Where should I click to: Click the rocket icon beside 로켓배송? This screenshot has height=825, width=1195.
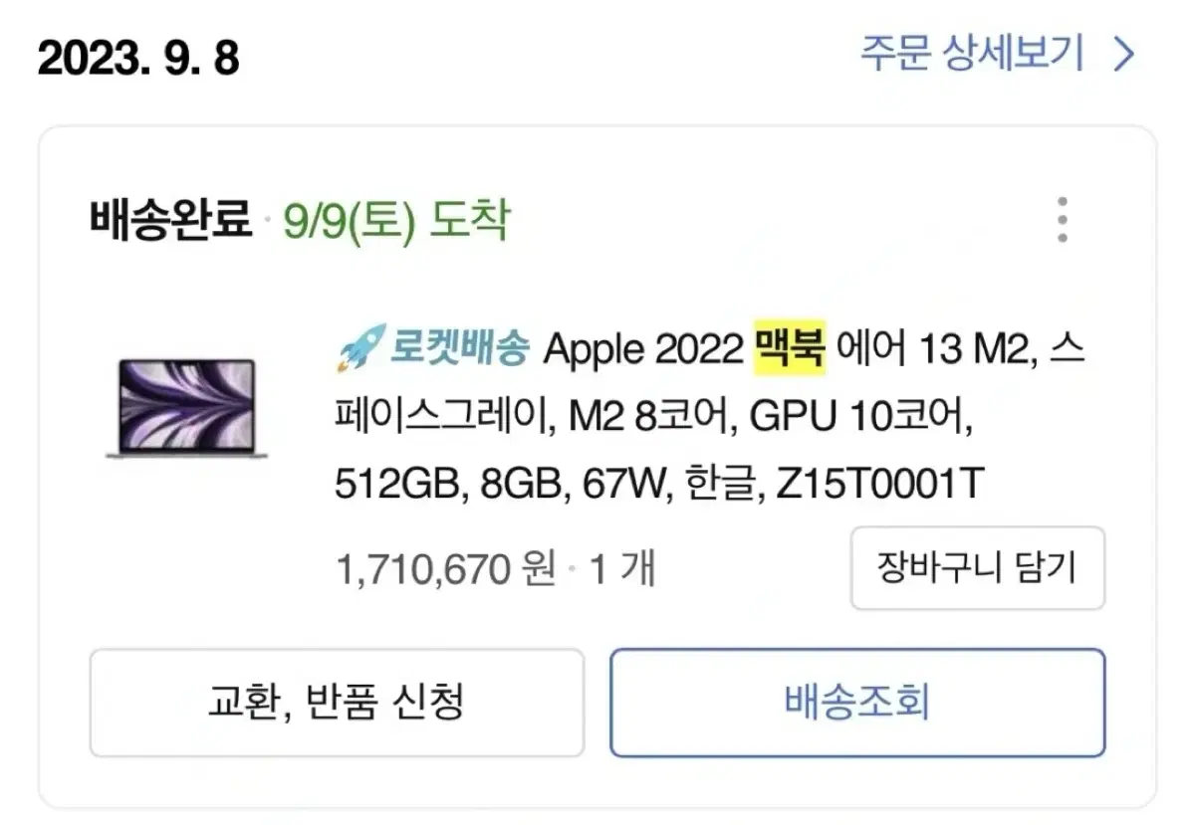pos(355,350)
